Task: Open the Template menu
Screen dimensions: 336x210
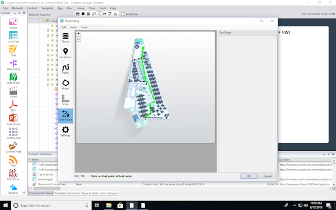Action: coord(47,8)
